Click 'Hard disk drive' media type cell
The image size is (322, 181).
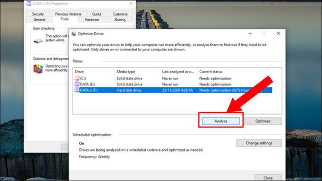point(129,90)
